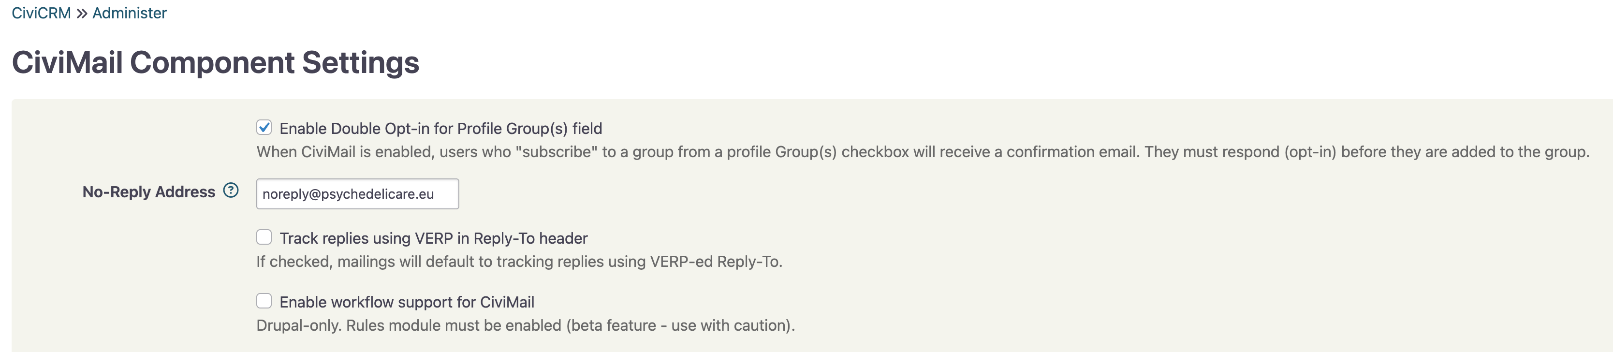
Task: Click the CiviMail Component Settings heading
Action: (215, 63)
